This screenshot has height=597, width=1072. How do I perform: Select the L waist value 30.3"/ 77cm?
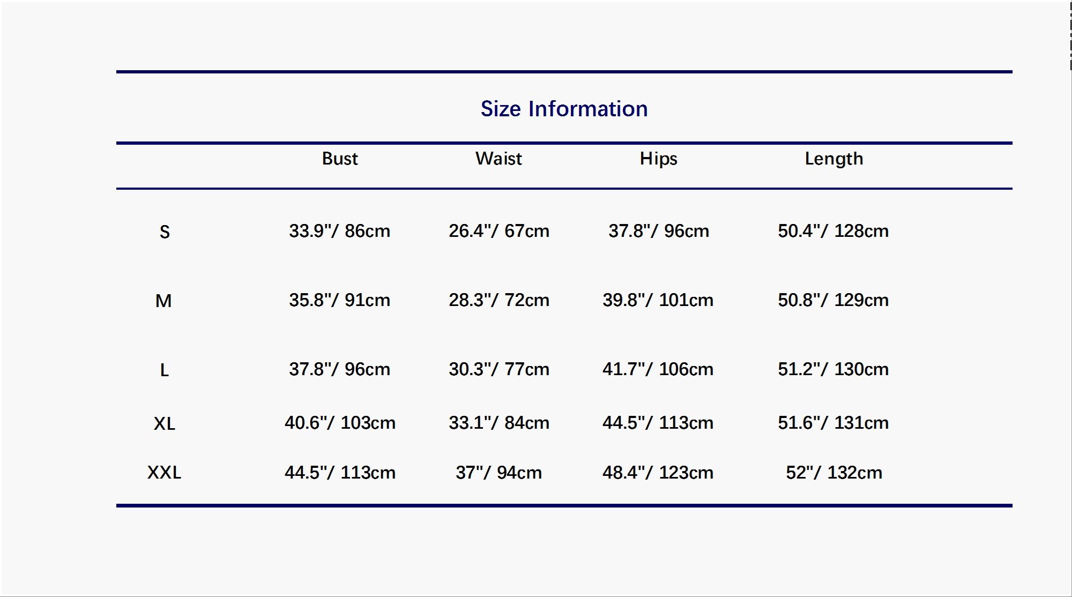(499, 369)
